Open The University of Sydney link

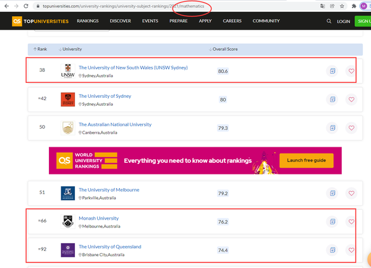point(105,96)
